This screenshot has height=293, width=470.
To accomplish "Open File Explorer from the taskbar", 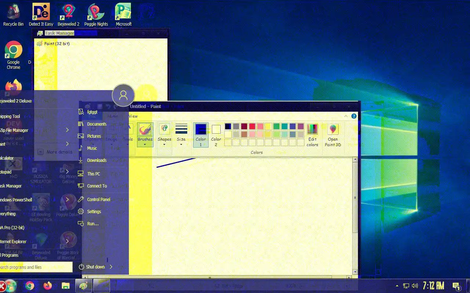I will pos(66,286).
